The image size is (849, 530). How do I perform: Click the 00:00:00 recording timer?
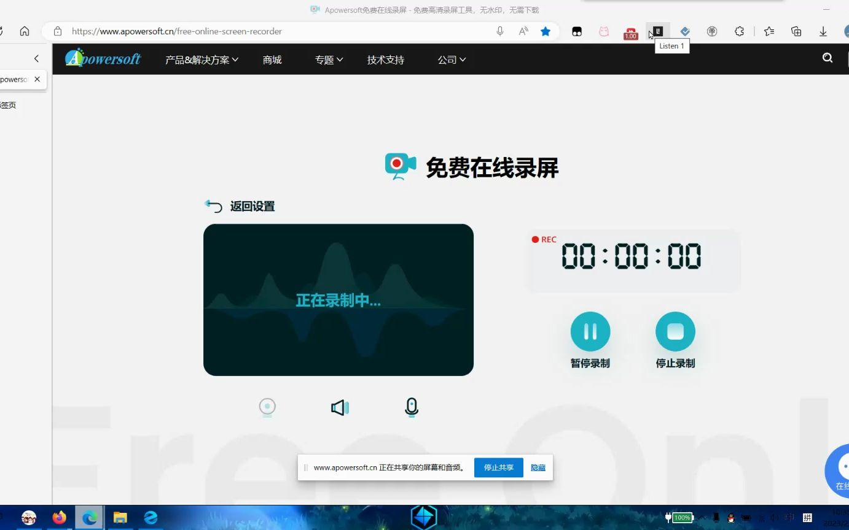(x=632, y=256)
